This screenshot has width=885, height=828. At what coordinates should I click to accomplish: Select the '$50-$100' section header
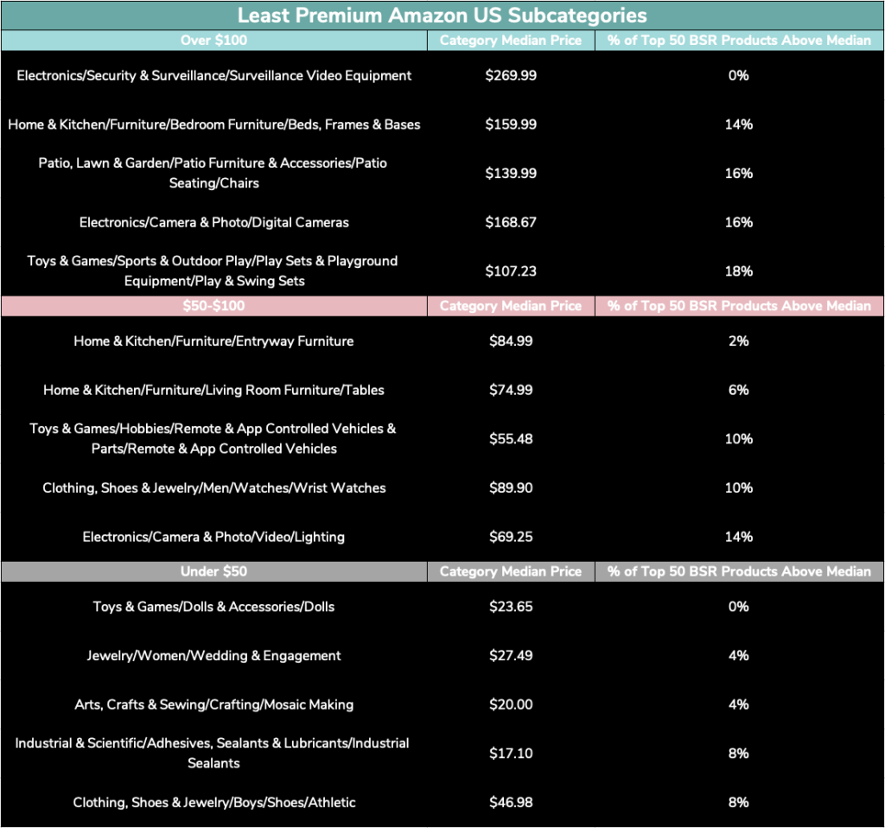coord(213,306)
